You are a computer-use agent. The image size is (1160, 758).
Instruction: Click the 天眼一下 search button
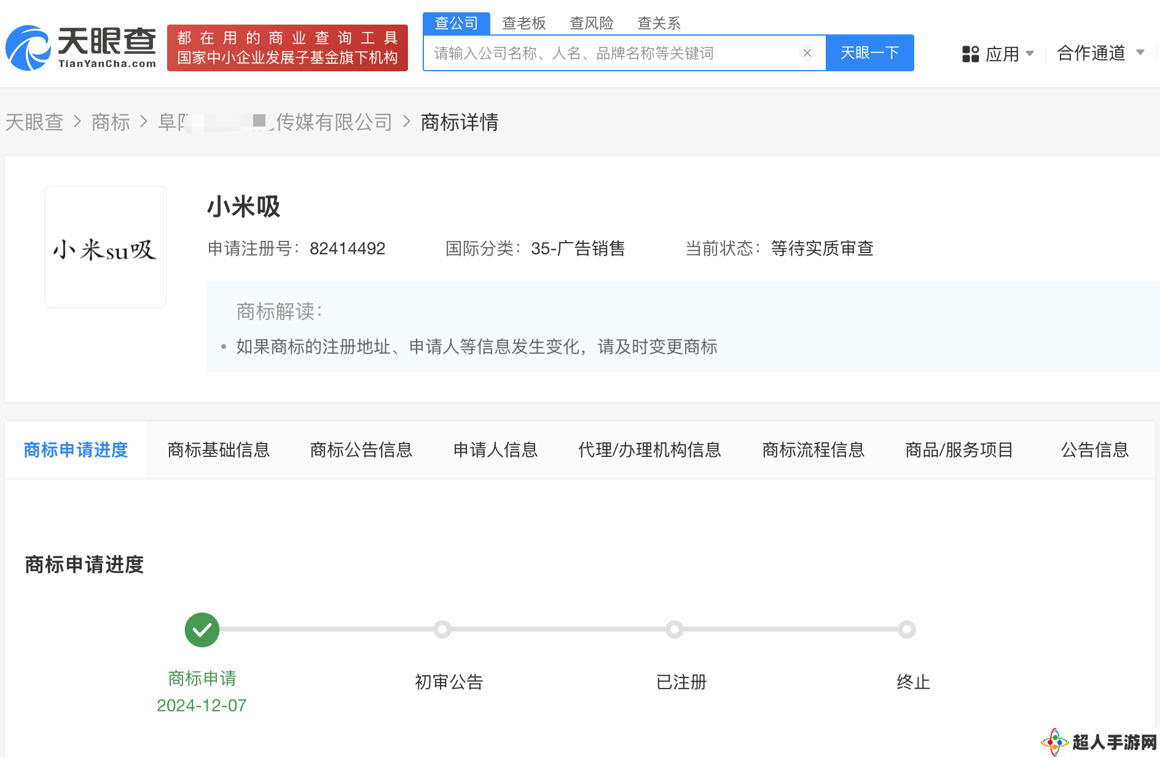pyautogui.click(x=870, y=53)
